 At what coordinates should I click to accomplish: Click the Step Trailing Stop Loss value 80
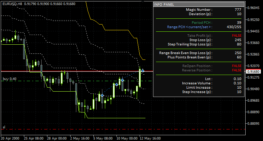pos(239,44)
